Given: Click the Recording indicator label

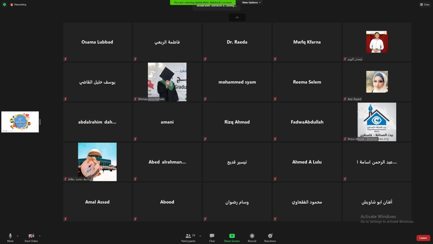Looking at the screenshot, I should (x=20, y=4).
